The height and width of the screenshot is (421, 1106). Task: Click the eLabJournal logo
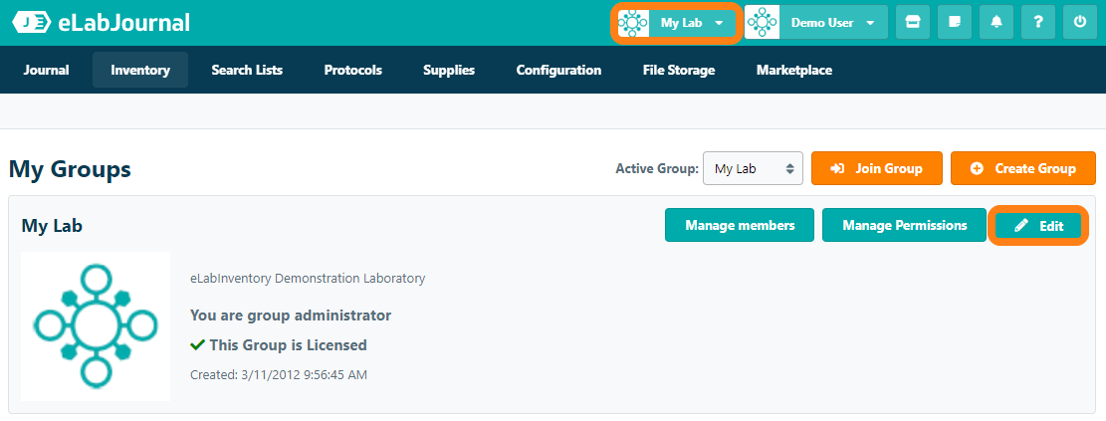[x=101, y=23]
